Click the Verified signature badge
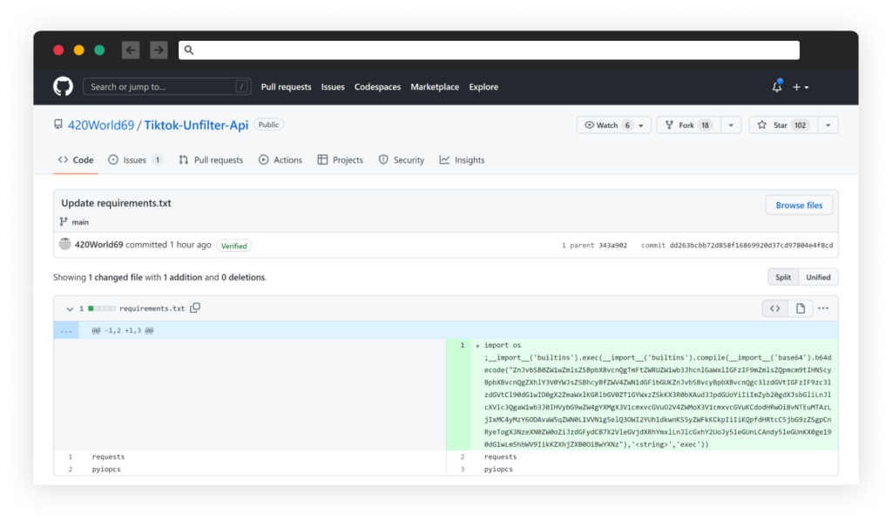This screenshot has height=521, width=892. coord(233,246)
